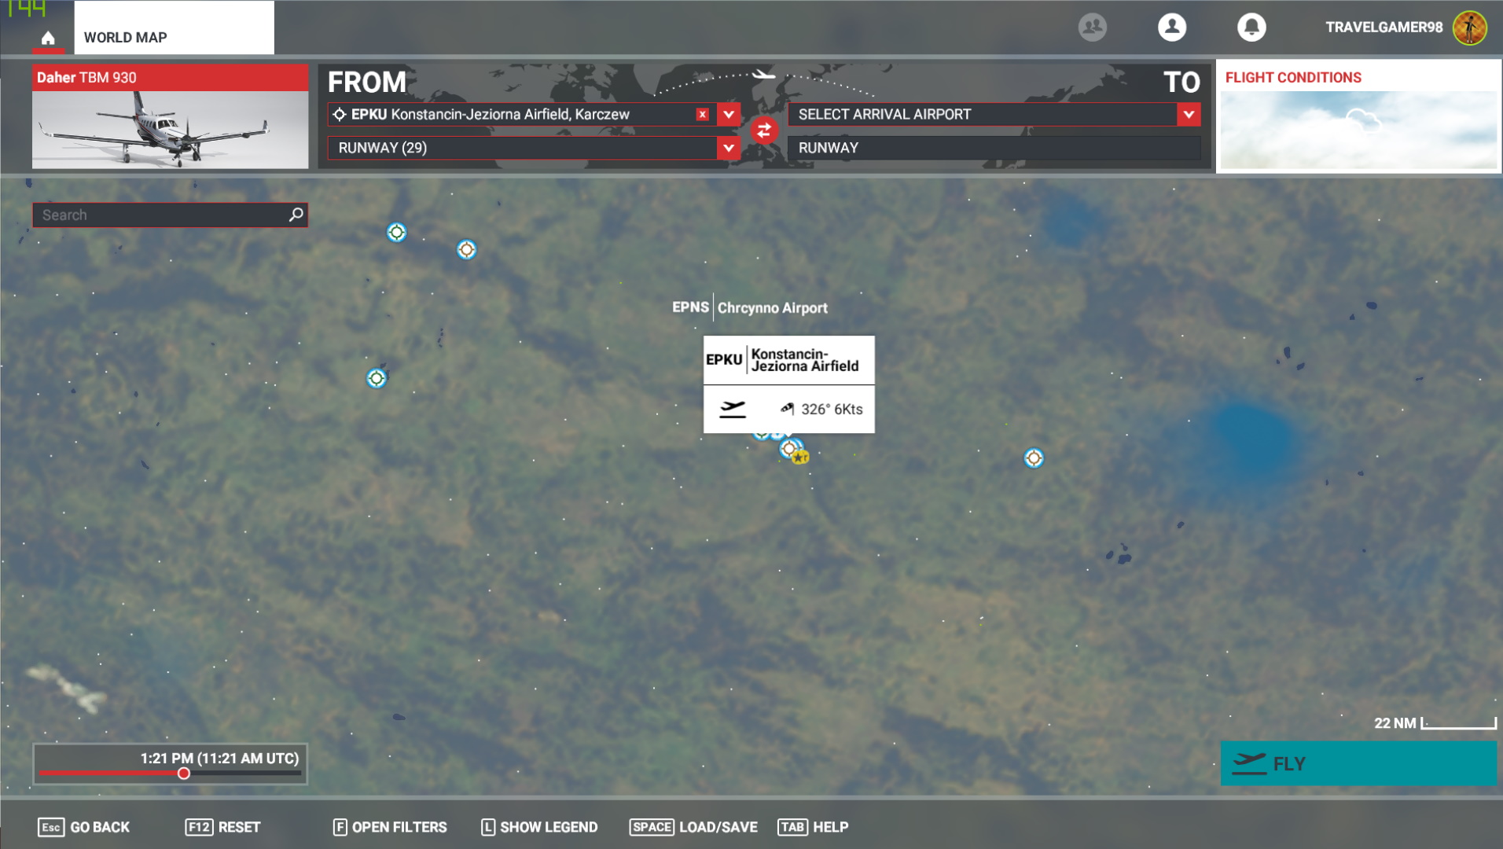The width and height of the screenshot is (1503, 849).
Task: Open Filters from the bottom bar
Action: point(390,827)
